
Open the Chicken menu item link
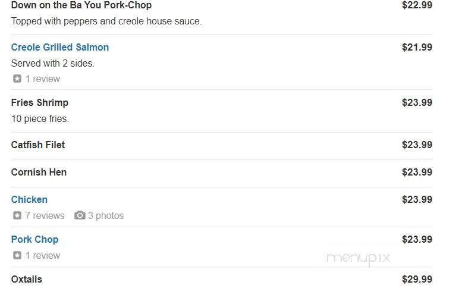point(29,199)
